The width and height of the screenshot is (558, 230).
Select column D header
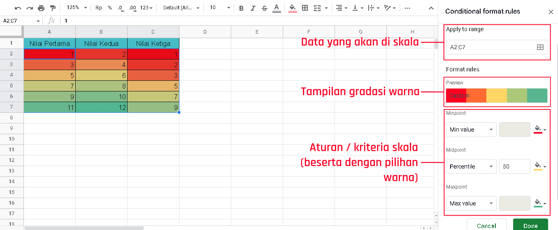click(205, 32)
